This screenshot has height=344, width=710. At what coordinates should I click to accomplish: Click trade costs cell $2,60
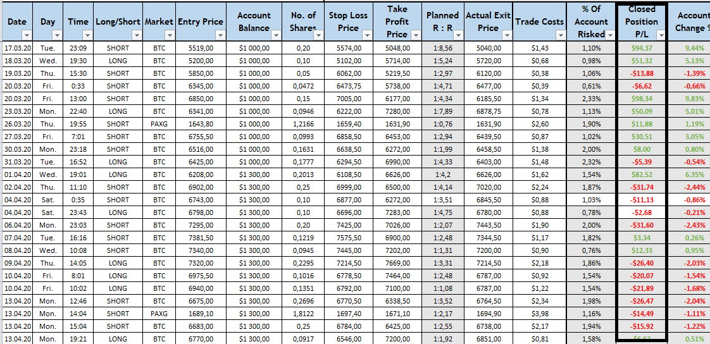540,124
